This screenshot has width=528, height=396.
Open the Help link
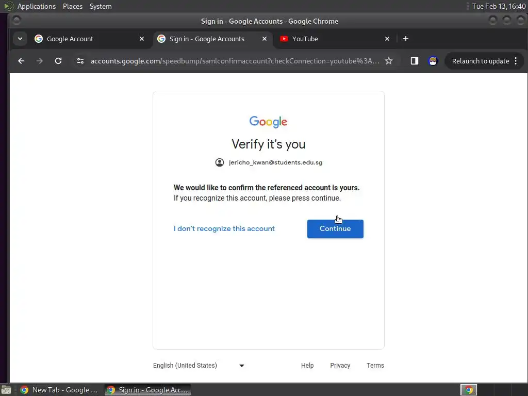coord(307,366)
